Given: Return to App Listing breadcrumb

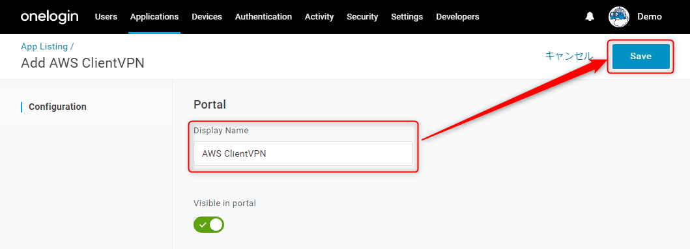Looking at the screenshot, I should coord(44,47).
